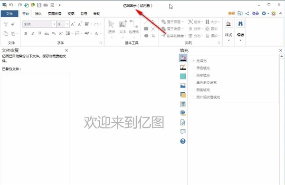Apply subscript formatting
Viewport: 285px width, 185px height.
54,33
